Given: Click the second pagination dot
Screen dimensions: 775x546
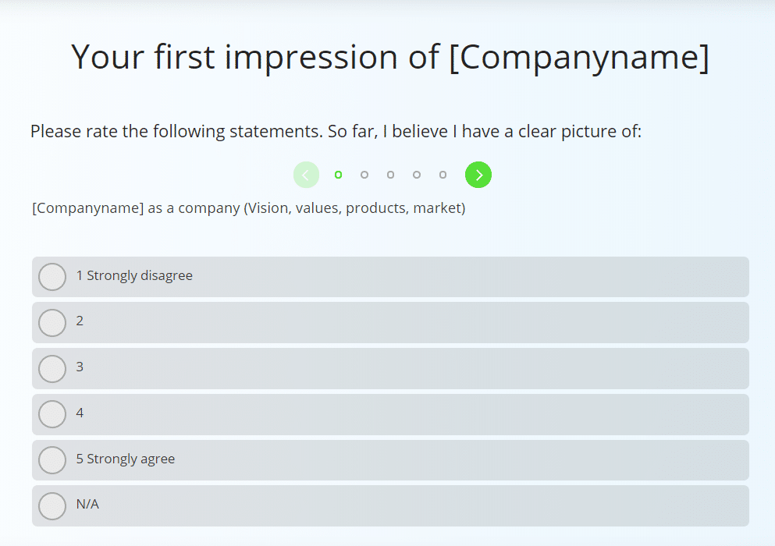Looking at the screenshot, I should [x=364, y=175].
